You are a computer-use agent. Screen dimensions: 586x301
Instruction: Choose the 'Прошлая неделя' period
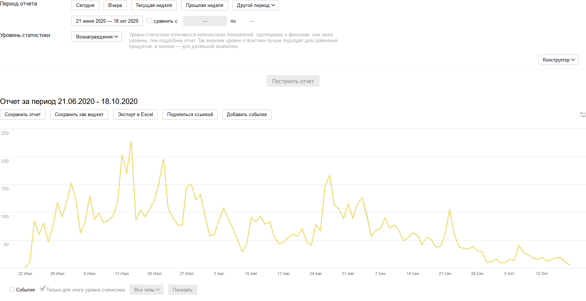click(204, 5)
